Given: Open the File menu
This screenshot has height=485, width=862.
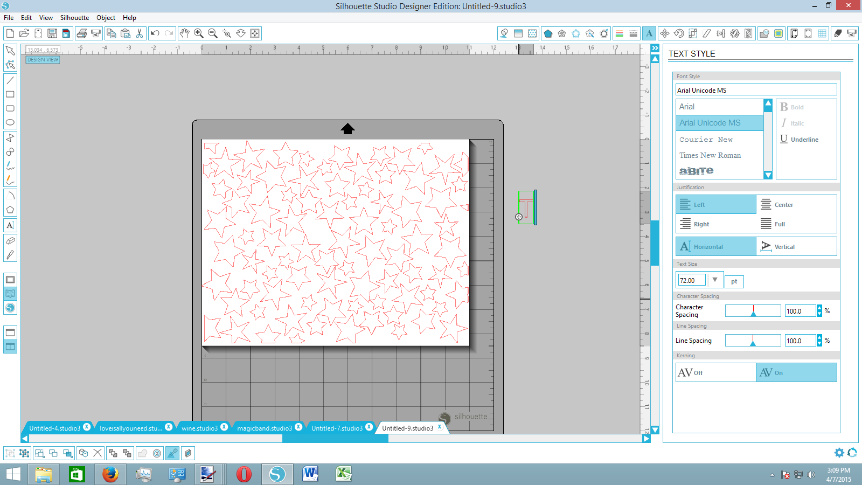Looking at the screenshot, I should (9, 18).
